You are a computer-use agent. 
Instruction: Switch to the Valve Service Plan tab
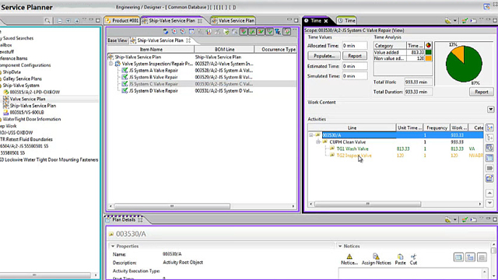click(x=233, y=21)
